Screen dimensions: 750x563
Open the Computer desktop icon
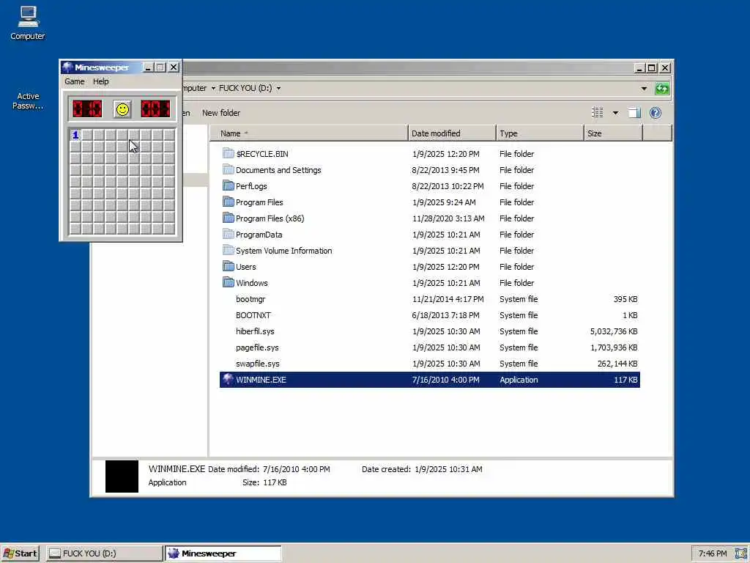(28, 23)
